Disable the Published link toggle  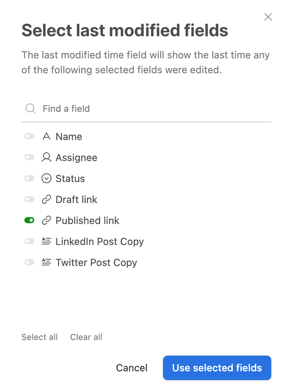[29, 220]
